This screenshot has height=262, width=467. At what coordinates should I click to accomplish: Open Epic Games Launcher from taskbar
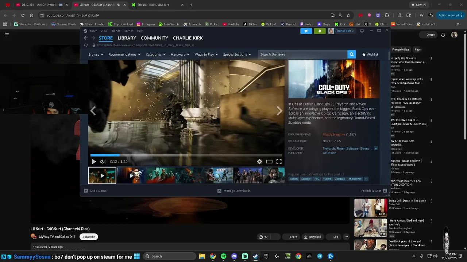click(266, 256)
